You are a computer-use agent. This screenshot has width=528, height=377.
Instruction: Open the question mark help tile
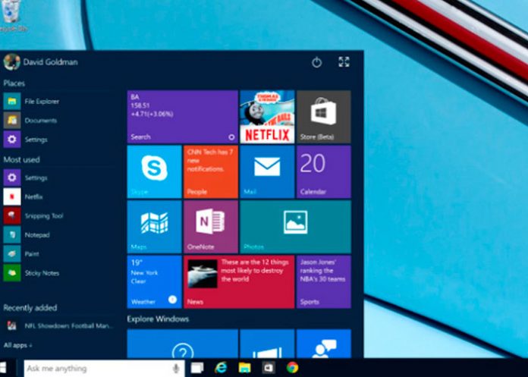click(183, 344)
